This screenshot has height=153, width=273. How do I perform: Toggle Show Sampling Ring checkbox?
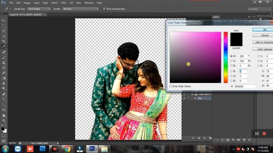[x=104, y=8]
